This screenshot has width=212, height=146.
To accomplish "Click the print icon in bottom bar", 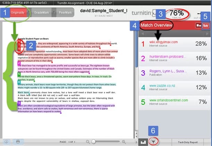I will click(x=18, y=142).
